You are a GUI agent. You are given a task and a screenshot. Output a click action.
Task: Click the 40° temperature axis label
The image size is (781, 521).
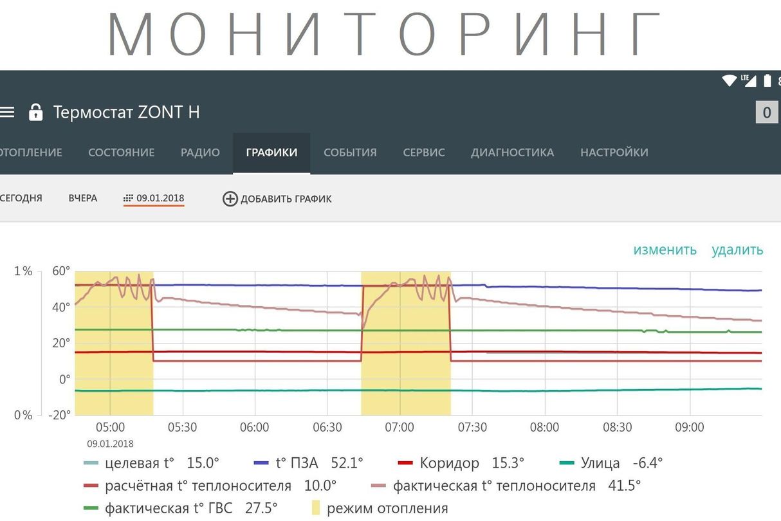[61, 307]
